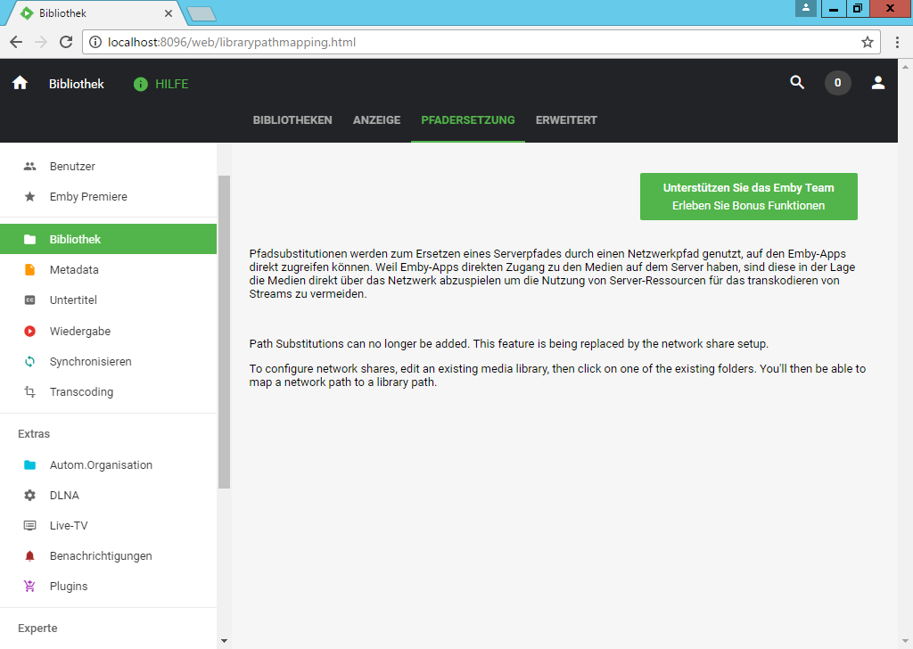View site information icon in address bar
913x649 pixels.
pyautogui.click(x=95, y=42)
